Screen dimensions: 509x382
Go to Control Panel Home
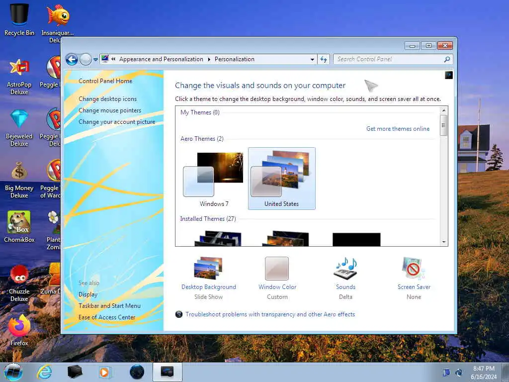click(x=105, y=81)
